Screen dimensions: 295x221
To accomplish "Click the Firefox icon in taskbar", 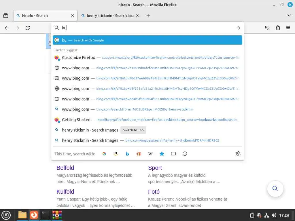I will click(34, 215).
